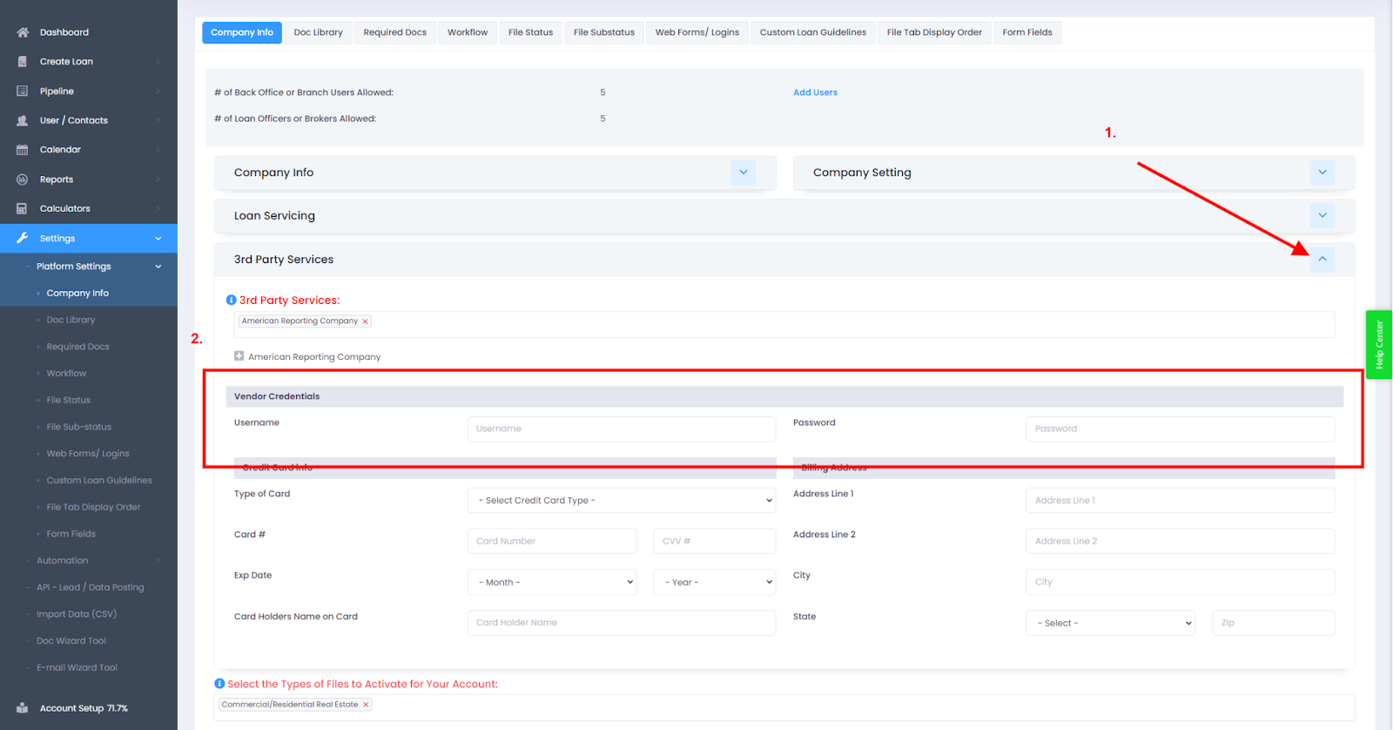Open the expiration Year dropdown
The height and width of the screenshot is (730, 1393).
point(715,582)
